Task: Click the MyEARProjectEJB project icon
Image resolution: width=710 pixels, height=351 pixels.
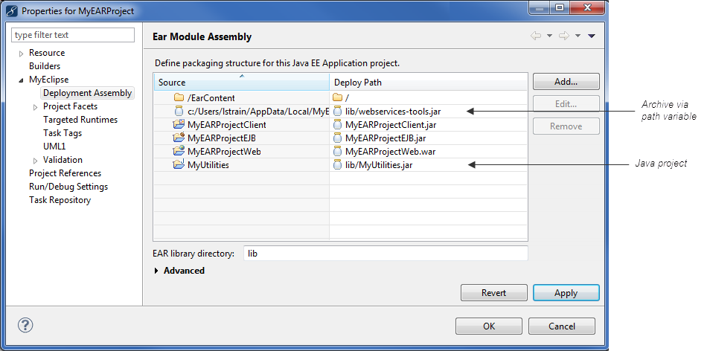Action: coord(179,138)
